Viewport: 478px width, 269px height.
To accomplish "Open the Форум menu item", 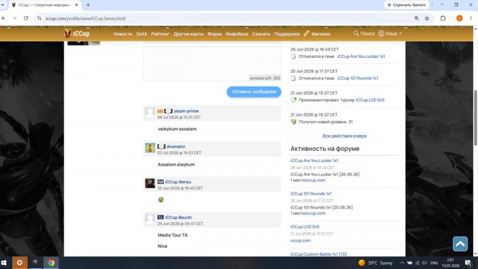I will click(215, 34).
